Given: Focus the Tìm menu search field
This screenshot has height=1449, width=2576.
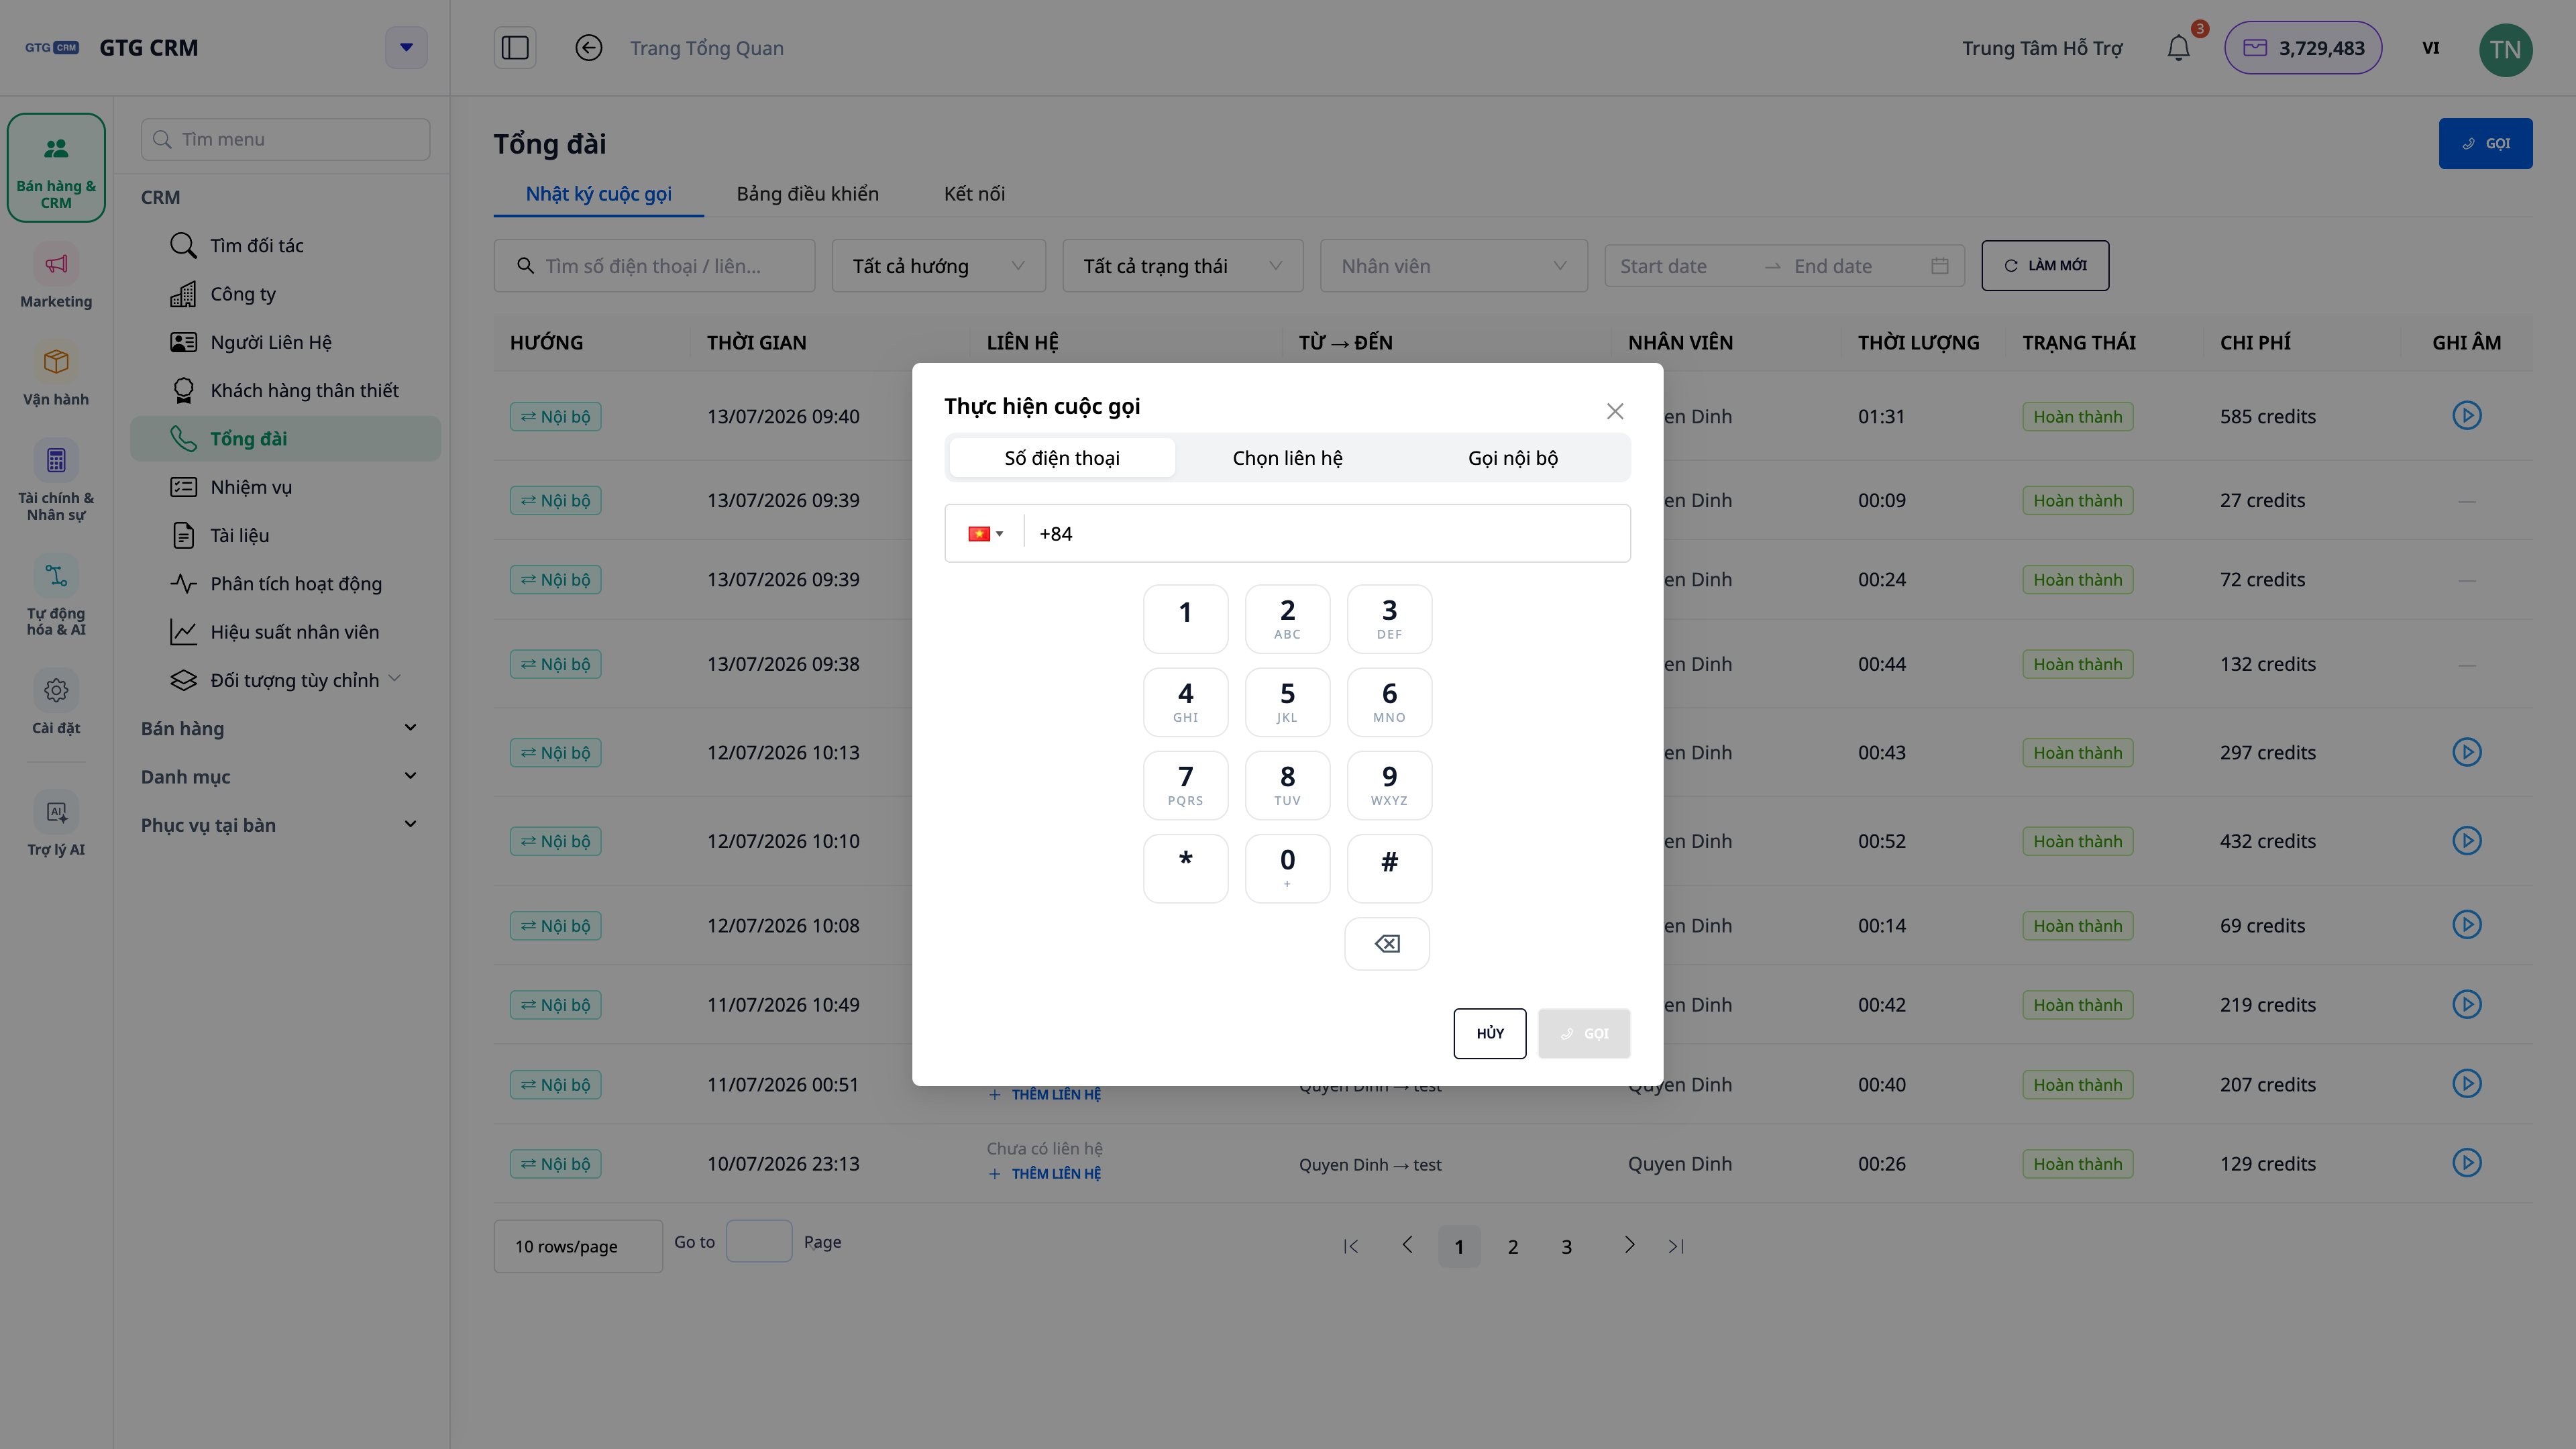Looking at the screenshot, I should pos(286,139).
